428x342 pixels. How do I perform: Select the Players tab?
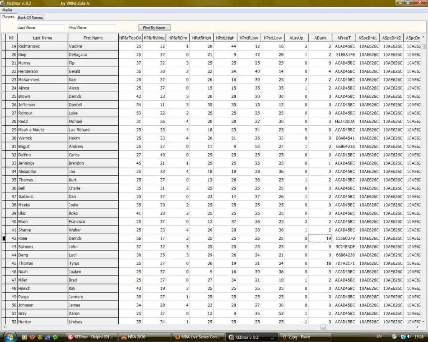click(8, 17)
